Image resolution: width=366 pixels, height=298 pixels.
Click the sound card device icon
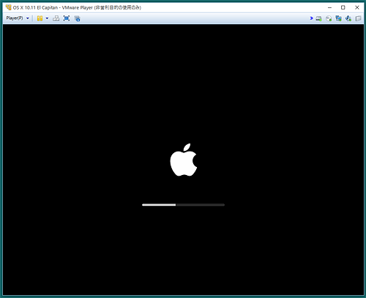coord(348,18)
